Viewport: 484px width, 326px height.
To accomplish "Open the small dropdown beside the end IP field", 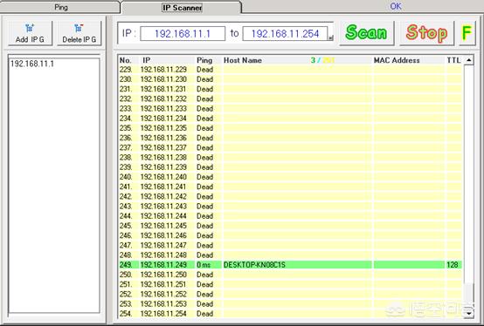I will tap(330, 37).
